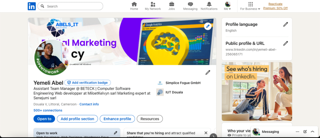Screen dimensions: 320x138
Task: Check the Notifications bell
Action: [209, 6]
